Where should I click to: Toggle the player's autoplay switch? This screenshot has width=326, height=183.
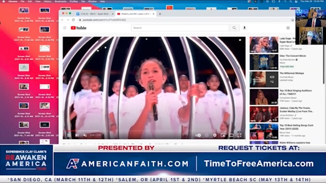(x=198, y=135)
